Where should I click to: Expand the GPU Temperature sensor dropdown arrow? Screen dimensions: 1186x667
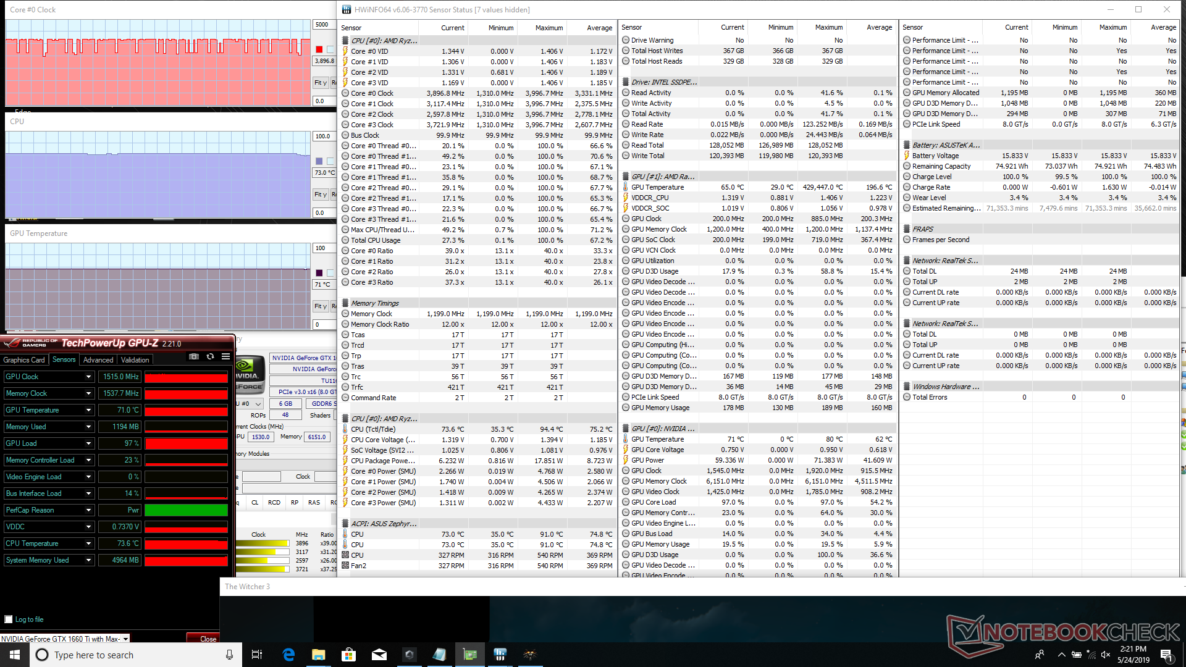click(88, 410)
